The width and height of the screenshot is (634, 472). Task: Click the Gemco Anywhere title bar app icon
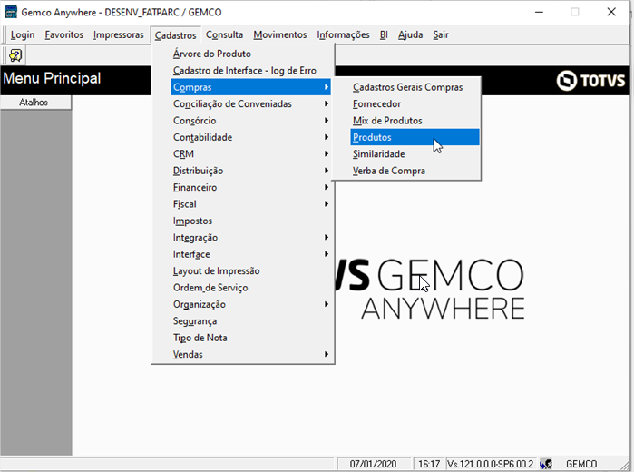click(11, 12)
